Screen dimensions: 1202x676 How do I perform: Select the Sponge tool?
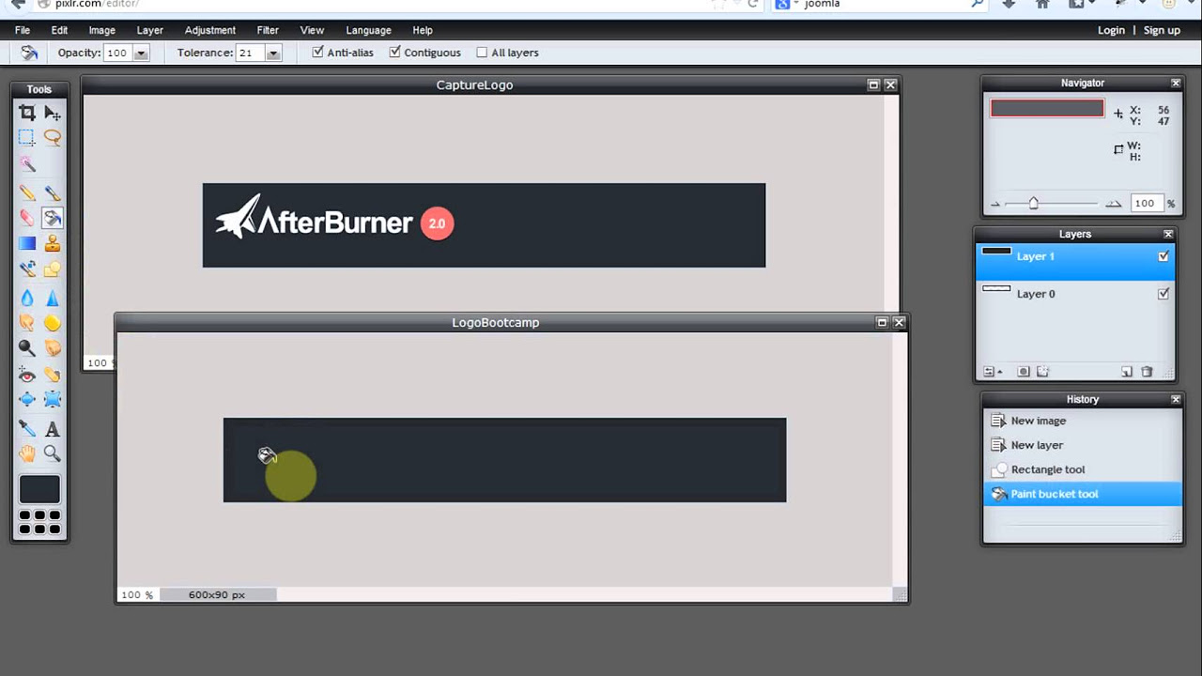pos(53,323)
